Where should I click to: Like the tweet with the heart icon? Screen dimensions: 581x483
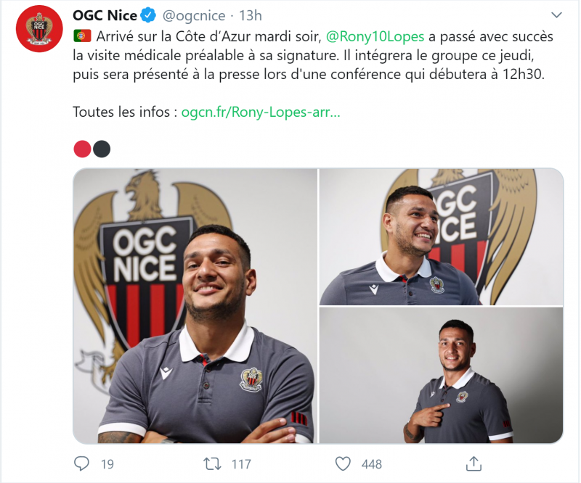[343, 463]
